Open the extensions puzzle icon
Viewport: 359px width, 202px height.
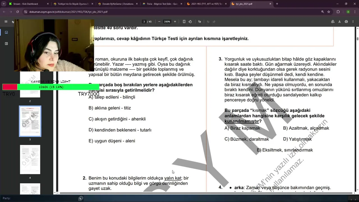338,12
